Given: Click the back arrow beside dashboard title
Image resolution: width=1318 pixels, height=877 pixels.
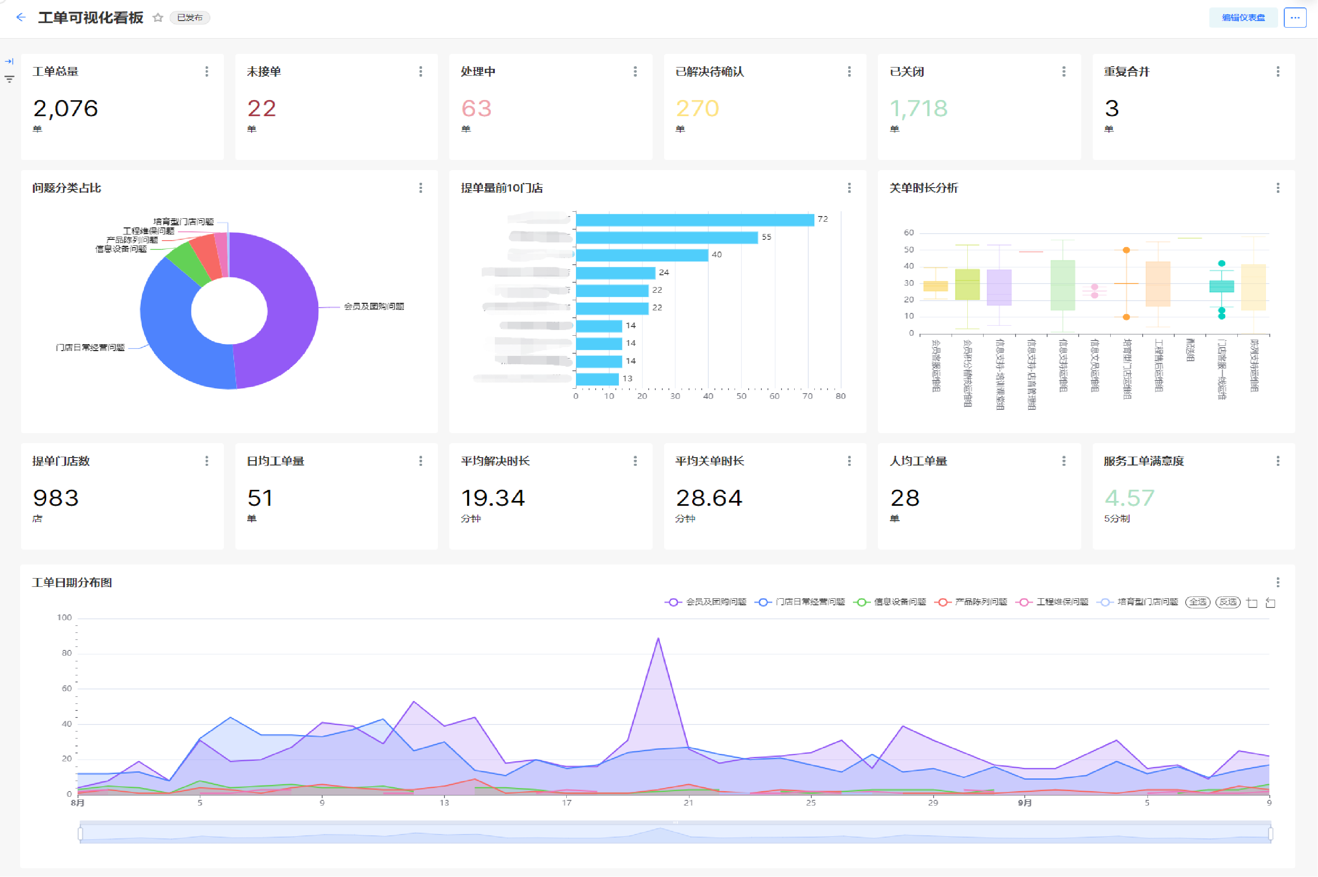Looking at the screenshot, I should [21, 18].
